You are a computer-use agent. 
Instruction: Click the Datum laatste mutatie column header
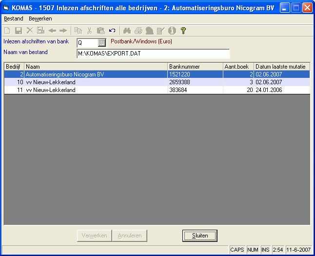(282, 67)
